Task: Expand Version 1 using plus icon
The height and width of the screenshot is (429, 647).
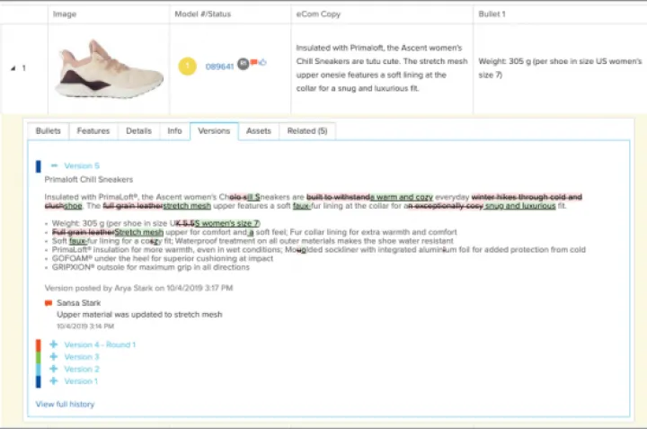Action: 54,381
